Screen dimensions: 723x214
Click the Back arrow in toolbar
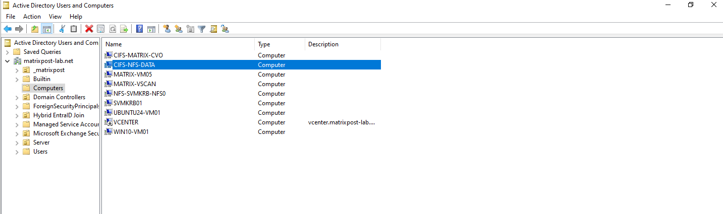8,29
